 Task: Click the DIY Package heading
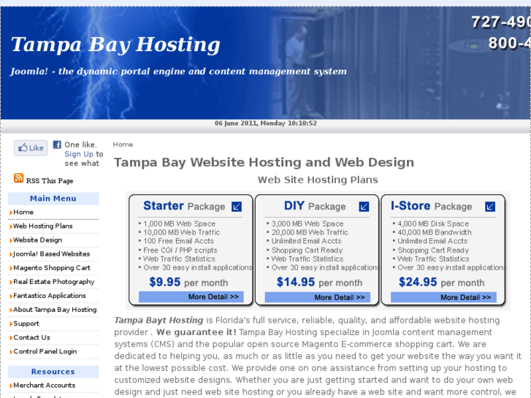pyautogui.click(x=315, y=206)
